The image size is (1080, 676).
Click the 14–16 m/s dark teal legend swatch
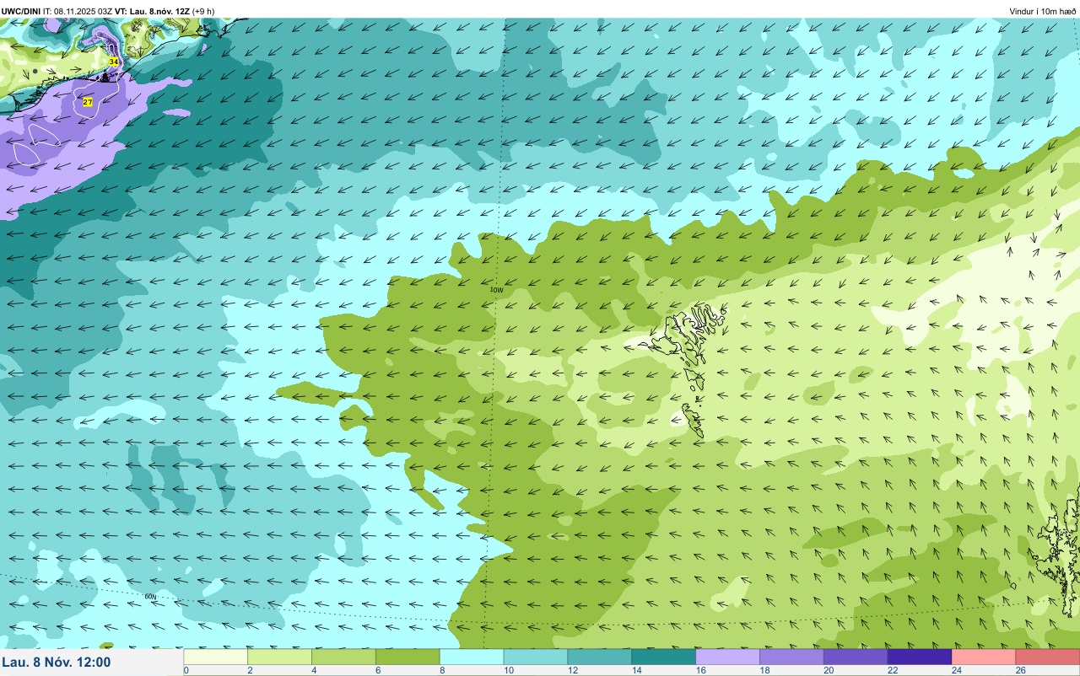[664, 657]
